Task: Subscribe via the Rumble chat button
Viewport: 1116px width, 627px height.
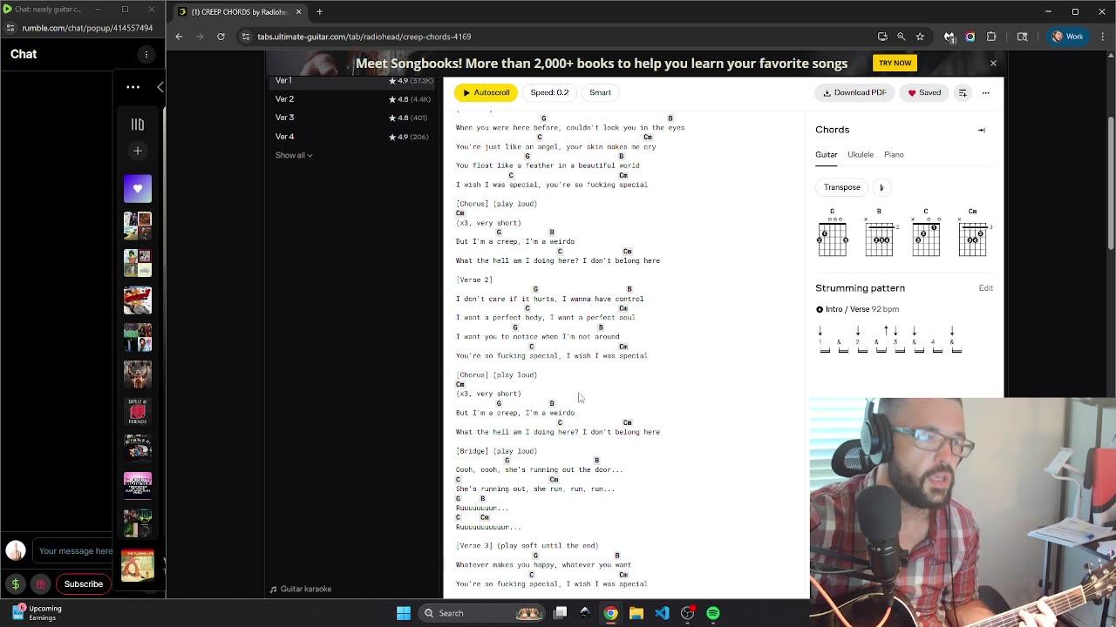Action: coord(84,584)
